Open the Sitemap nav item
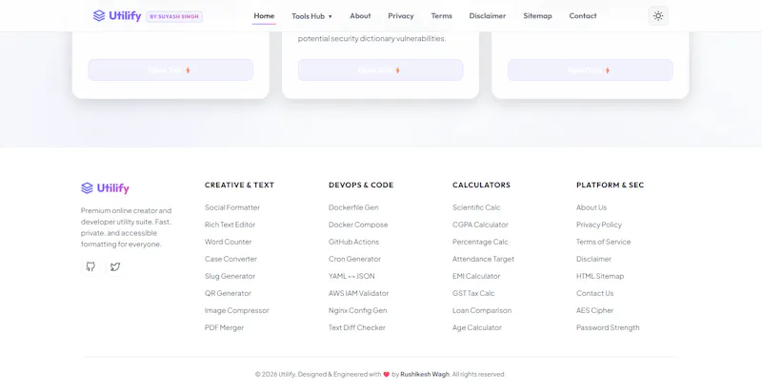The height and width of the screenshot is (392, 762). pos(537,16)
